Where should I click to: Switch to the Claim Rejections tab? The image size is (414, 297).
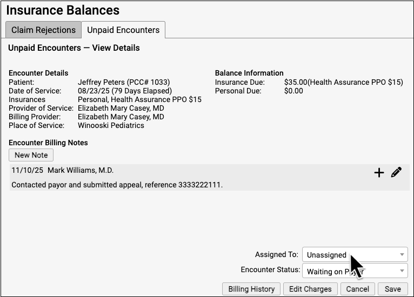43,30
